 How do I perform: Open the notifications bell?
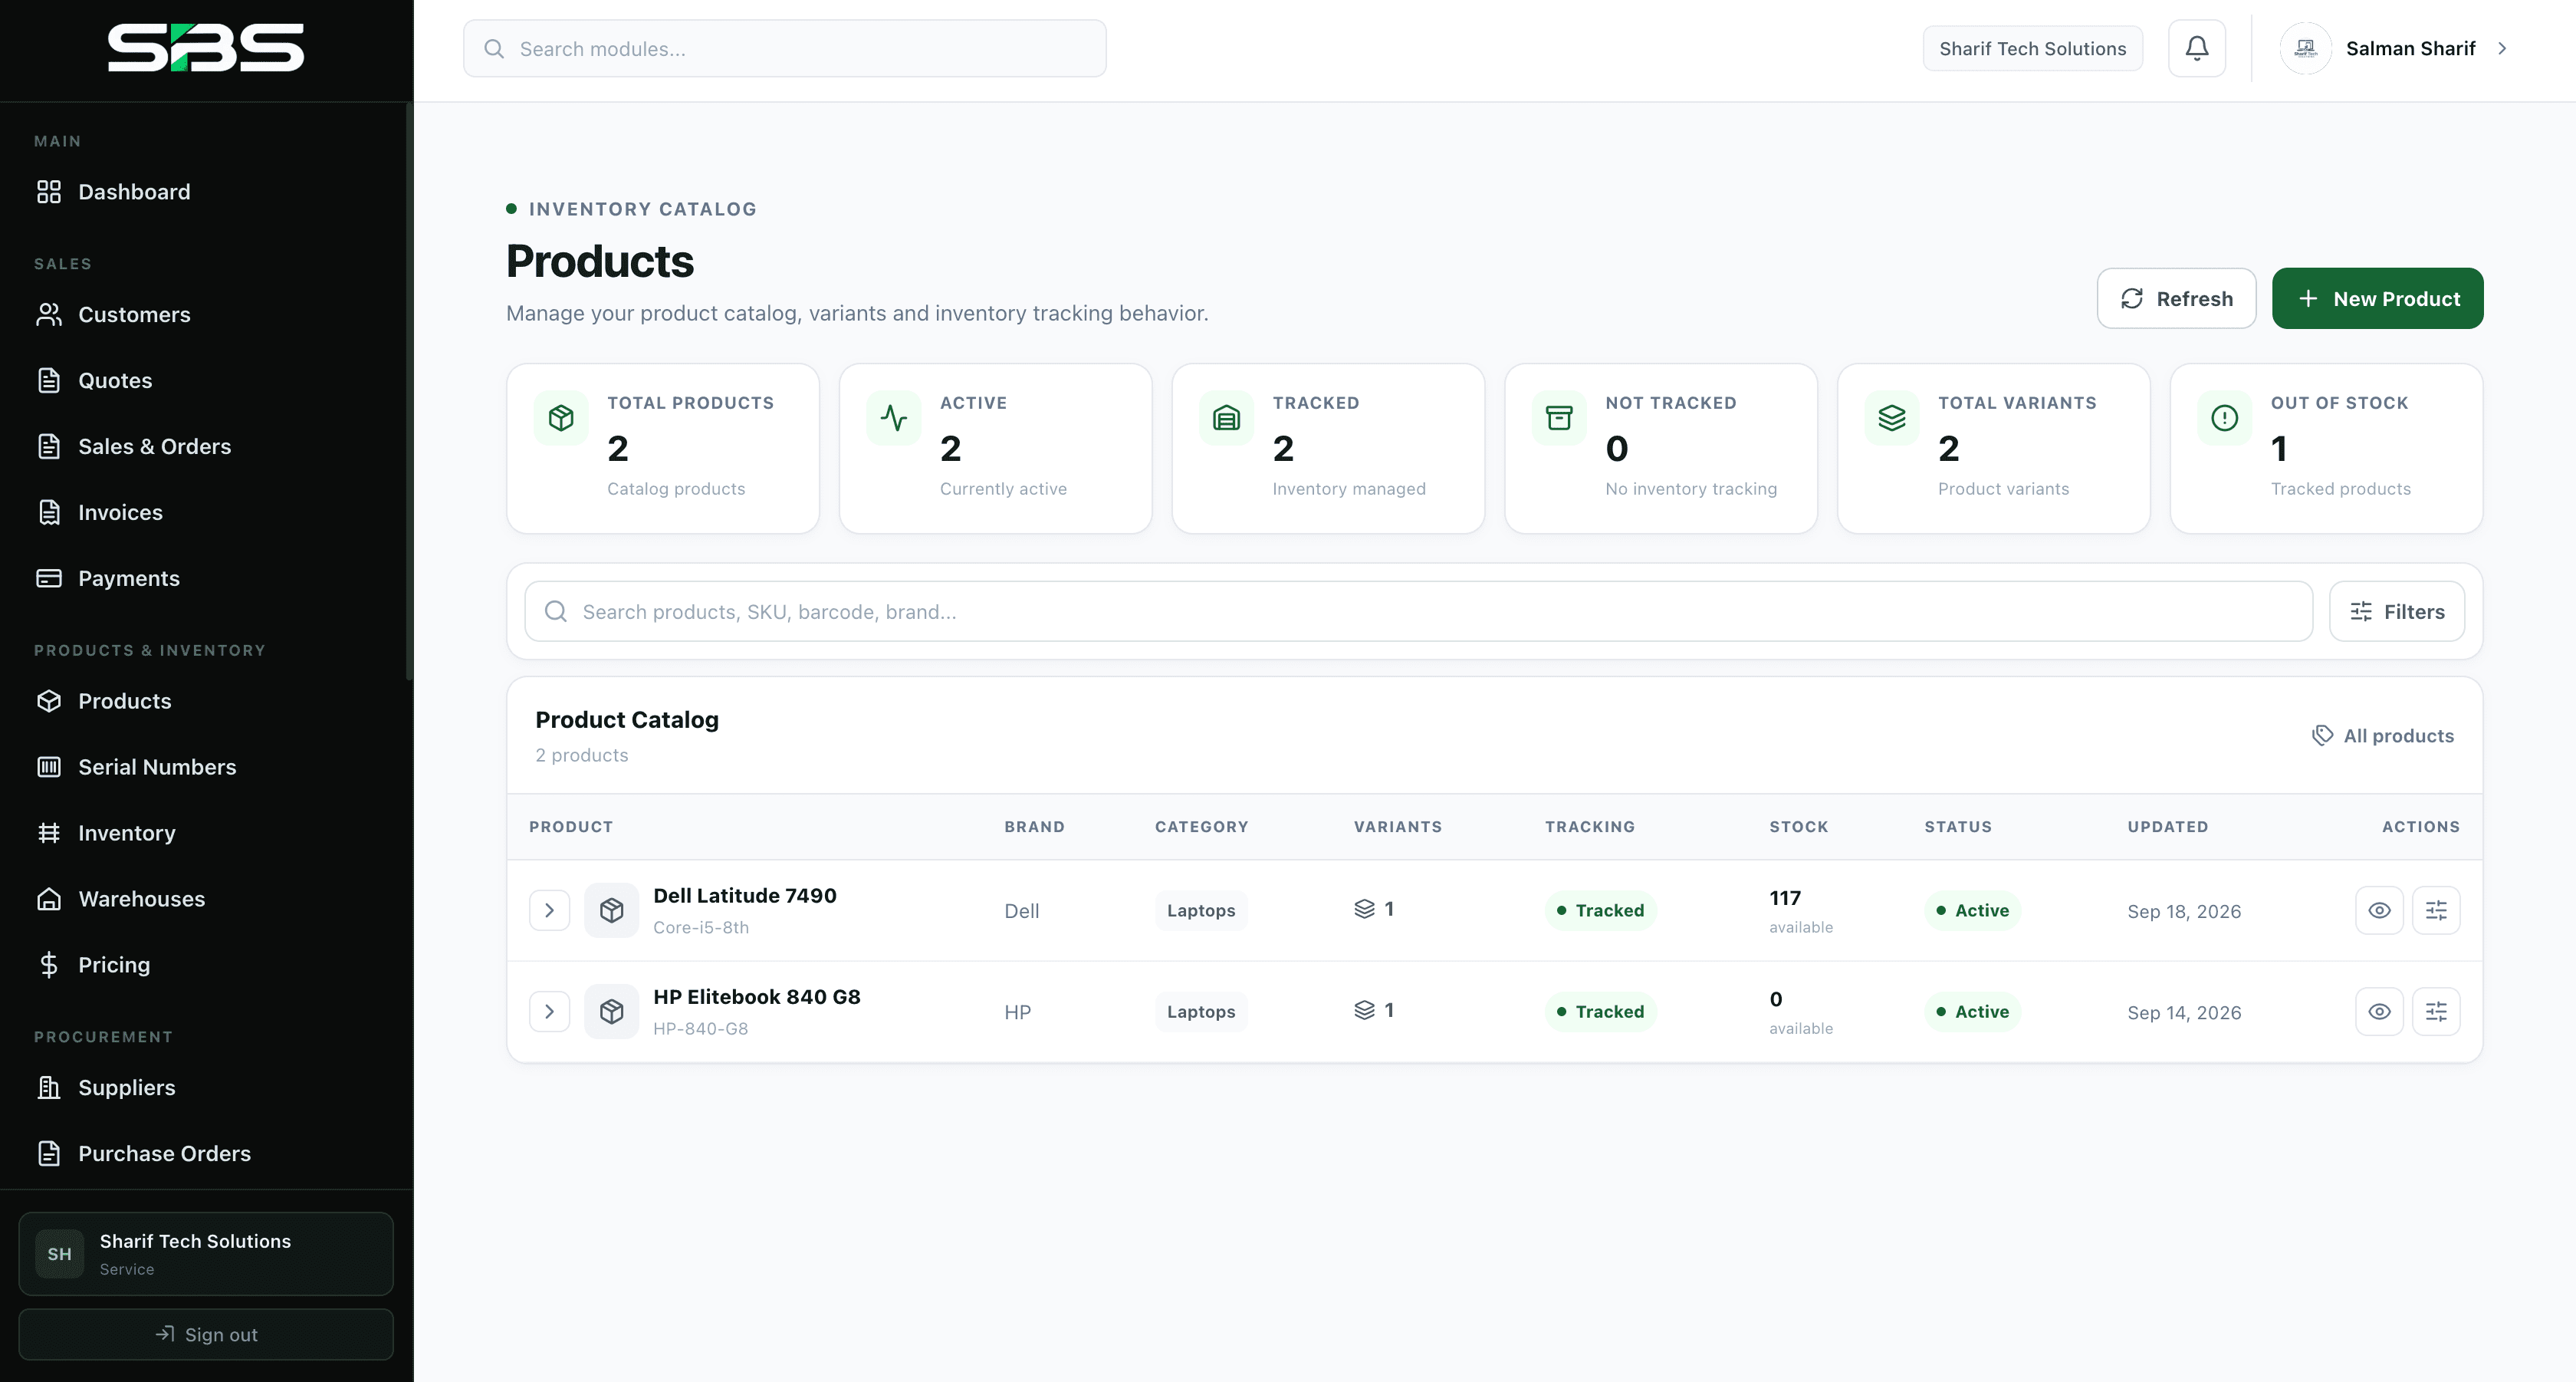coord(2196,48)
